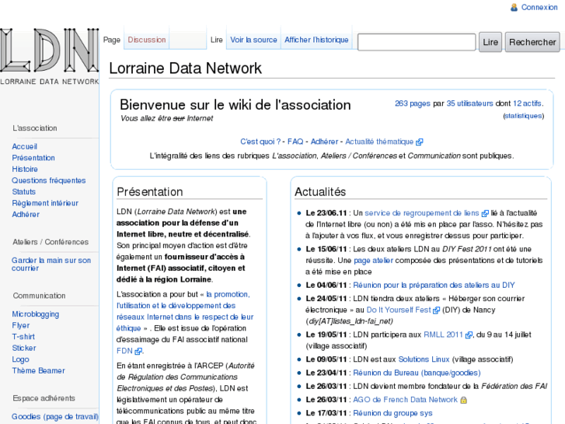Open the Afficher l'historique tab
Screen dimensions: 565x424
pos(316,40)
